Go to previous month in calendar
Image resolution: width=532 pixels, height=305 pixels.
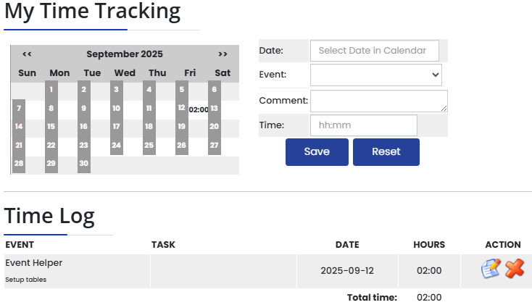tap(27, 54)
